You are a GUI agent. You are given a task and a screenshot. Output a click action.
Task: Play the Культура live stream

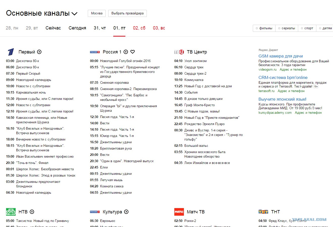click(x=126, y=212)
